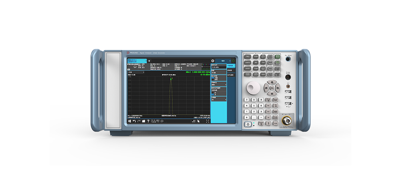The image size is (401, 187).
Task: Open the file folder icon in bottom toolbar
Action: point(144,121)
